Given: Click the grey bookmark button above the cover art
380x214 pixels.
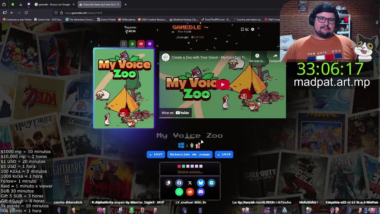Looking at the screenshot, I should point(124,44).
